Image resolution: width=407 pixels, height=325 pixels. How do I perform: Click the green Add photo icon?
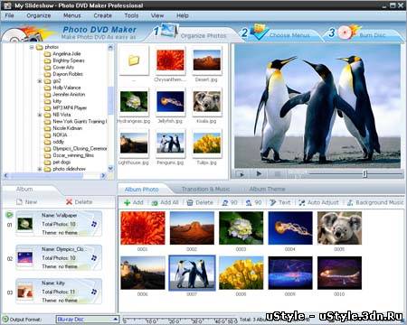click(128, 202)
